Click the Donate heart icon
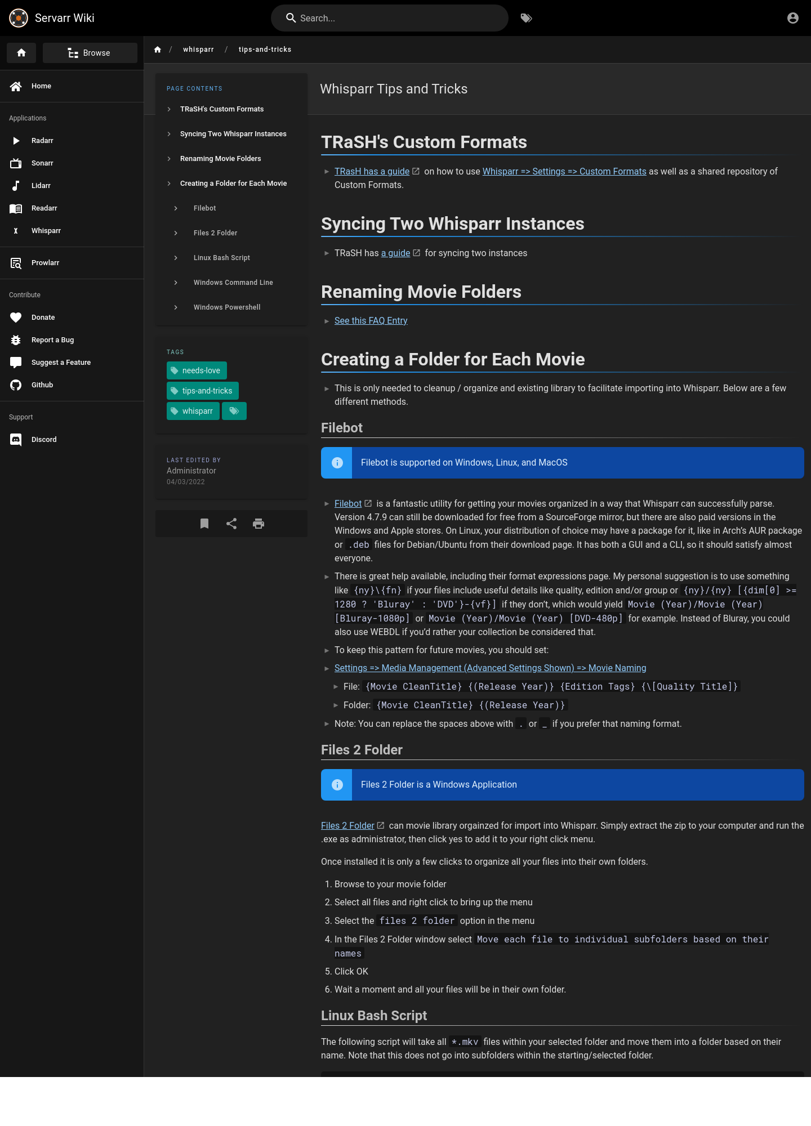811x1126 pixels. point(16,318)
